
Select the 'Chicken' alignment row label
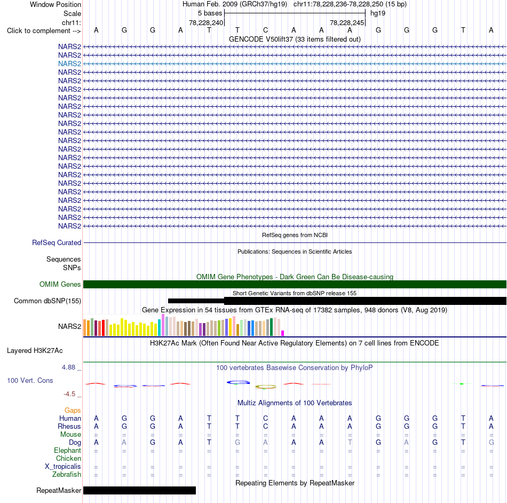[68, 458]
